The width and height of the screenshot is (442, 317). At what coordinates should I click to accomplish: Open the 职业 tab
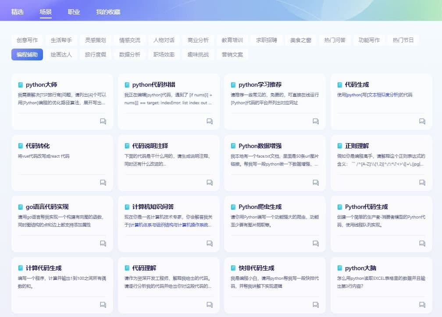[74, 12]
